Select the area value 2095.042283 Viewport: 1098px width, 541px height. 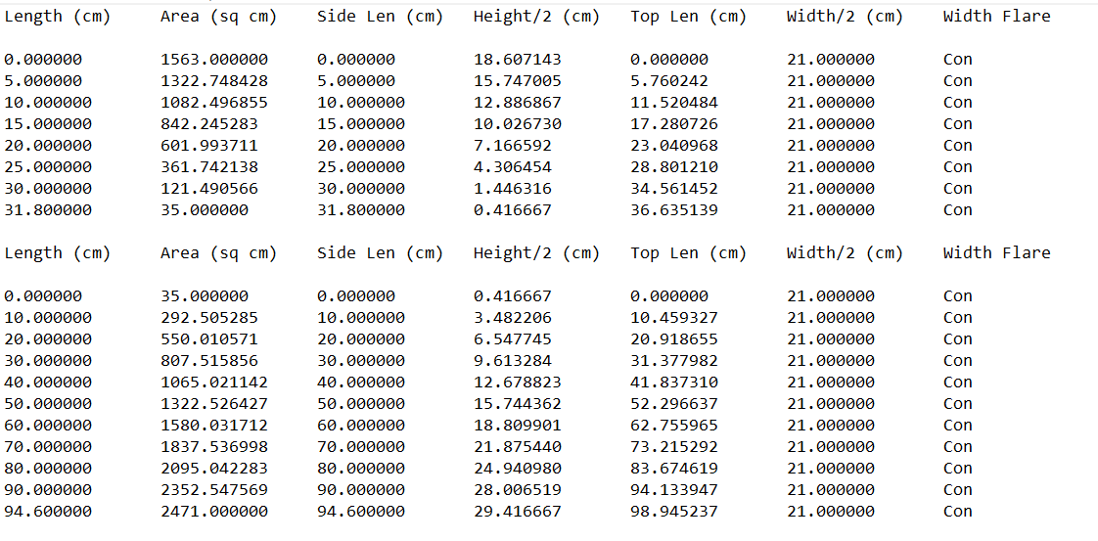coord(213,469)
